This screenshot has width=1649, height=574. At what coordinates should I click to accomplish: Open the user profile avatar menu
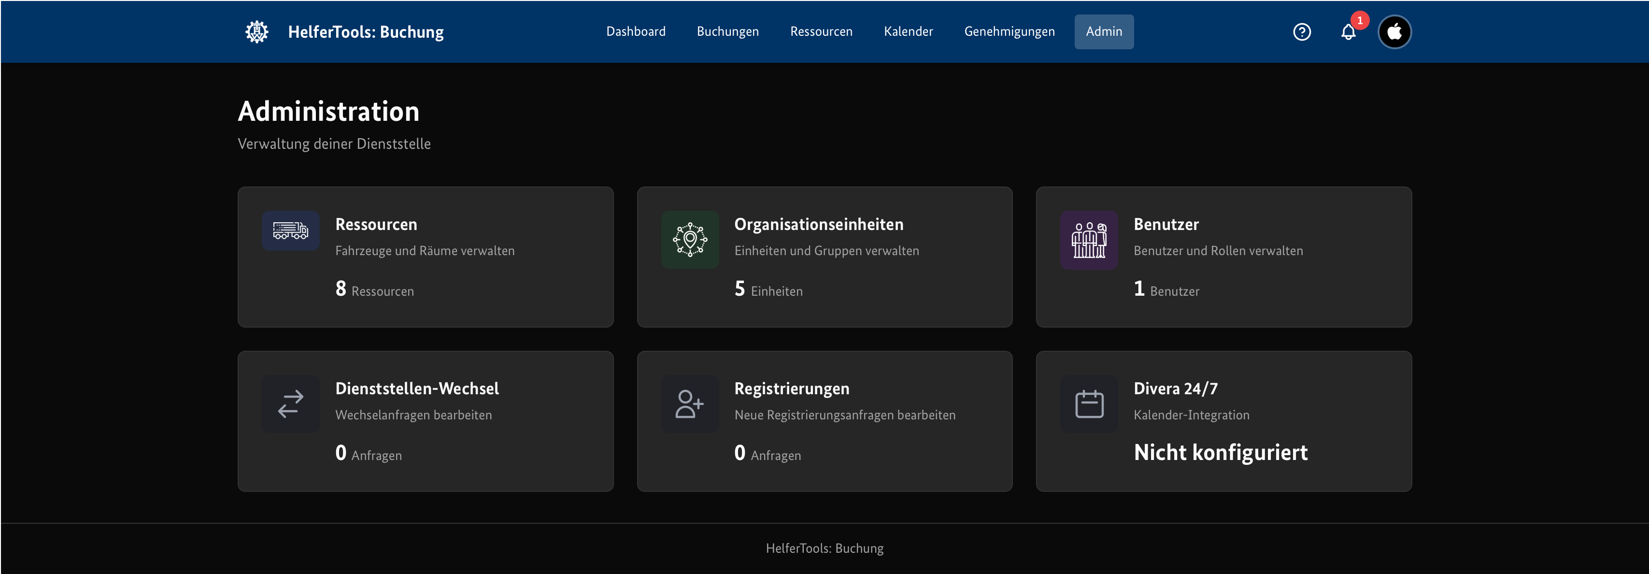tap(1394, 31)
